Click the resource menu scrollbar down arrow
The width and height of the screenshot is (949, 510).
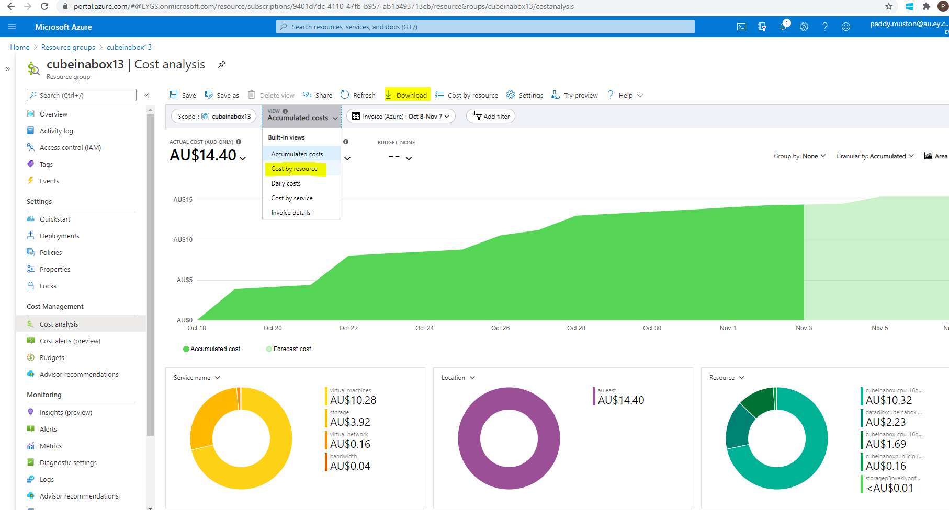[x=151, y=507]
